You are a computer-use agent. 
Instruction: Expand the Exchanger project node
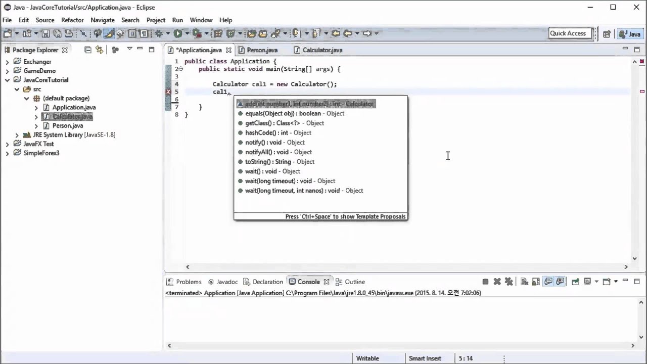tap(7, 62)
